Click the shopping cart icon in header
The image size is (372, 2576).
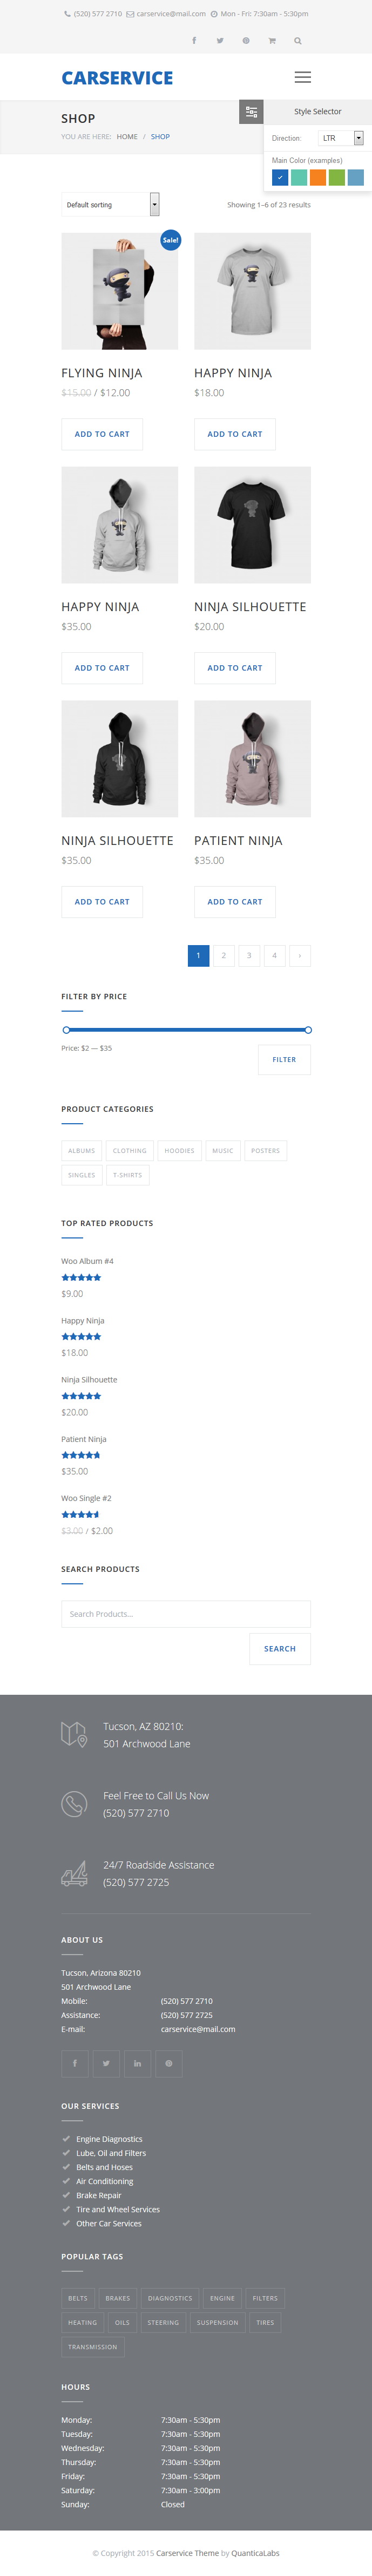click(271, 41)
